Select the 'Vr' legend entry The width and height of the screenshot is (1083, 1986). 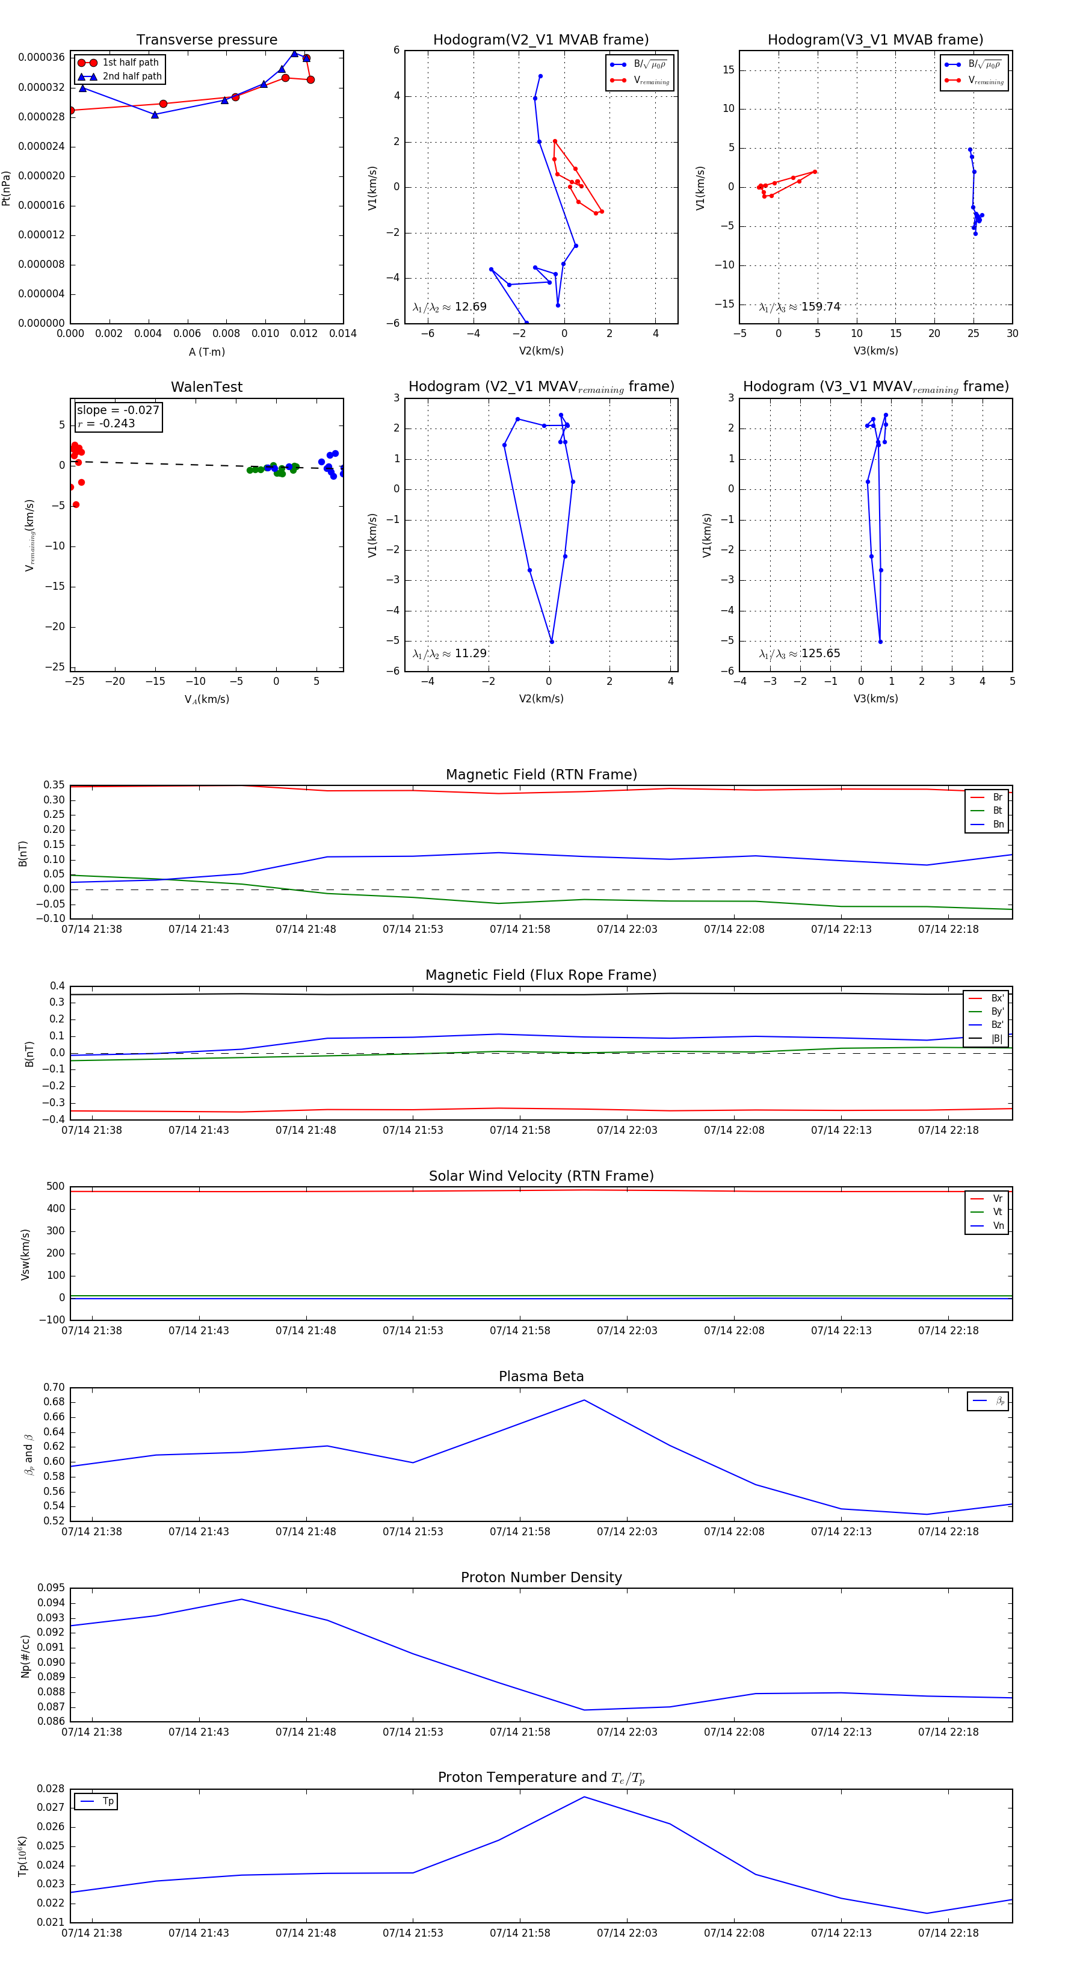click(x=987, y=1199)
